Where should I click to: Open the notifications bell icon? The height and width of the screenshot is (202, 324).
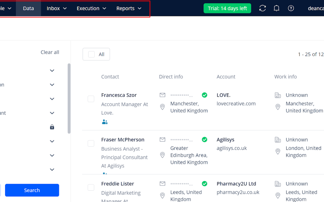277,8
